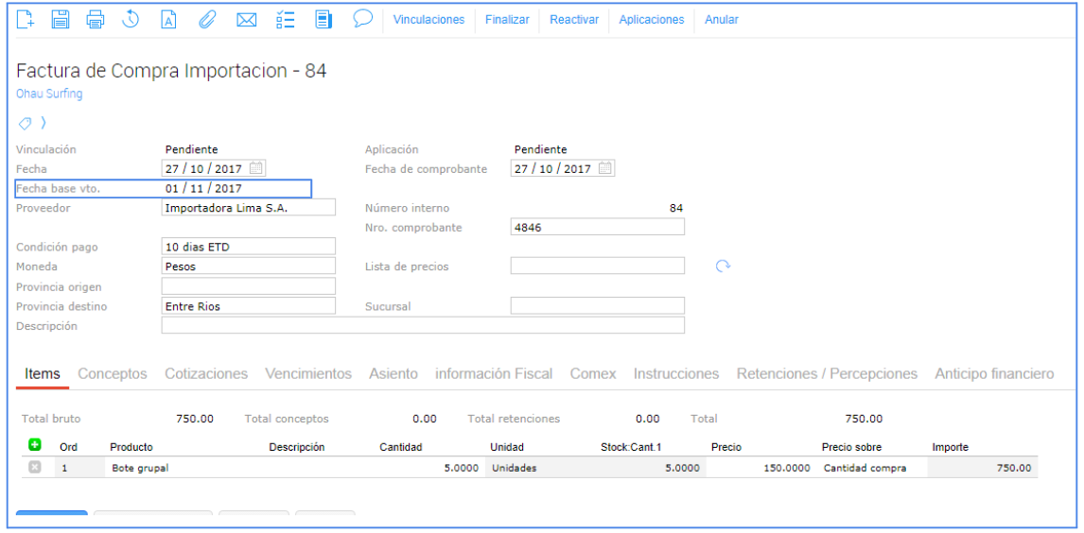This screenshot has width=1084, height=533.
Task: Save the invoice with the diskette icon
Action: point(61,19)
